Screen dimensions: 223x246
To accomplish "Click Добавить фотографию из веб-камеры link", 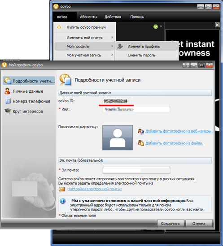I will pyautogui.click(x=179, y=131).
